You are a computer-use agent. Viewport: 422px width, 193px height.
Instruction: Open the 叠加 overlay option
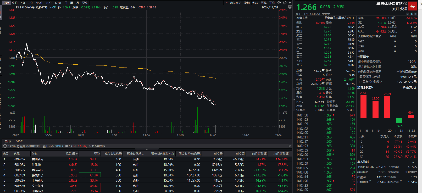coord(246,3)
